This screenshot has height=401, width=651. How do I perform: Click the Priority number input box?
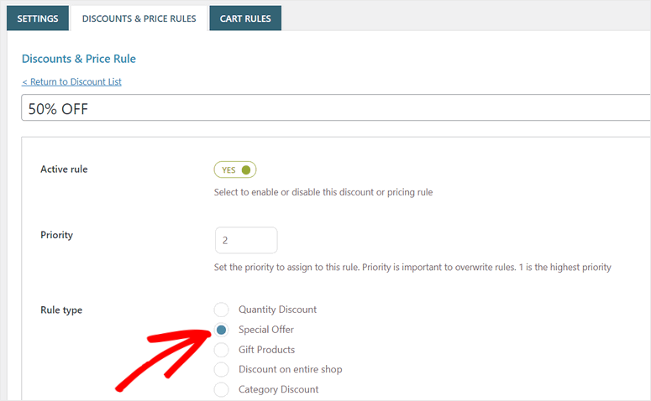coord(246,240)
